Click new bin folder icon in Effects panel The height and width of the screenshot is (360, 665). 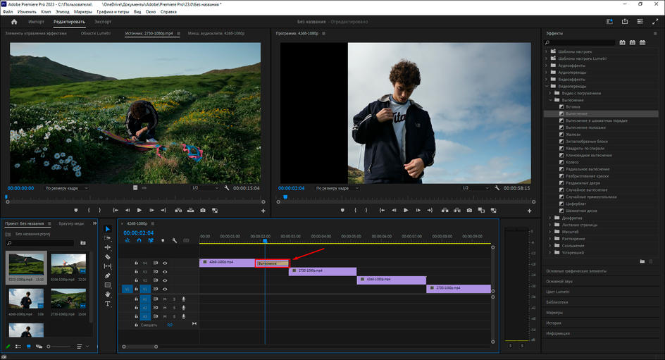pyautogui.click(x=642, y=261)
